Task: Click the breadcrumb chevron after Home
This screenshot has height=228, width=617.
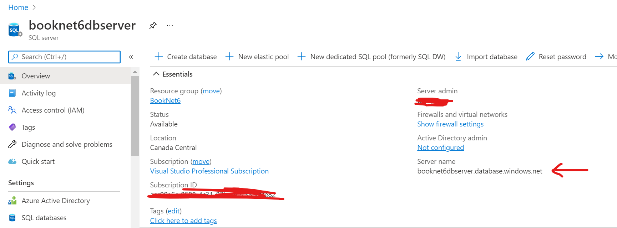Action: click(x=34, y=7)
